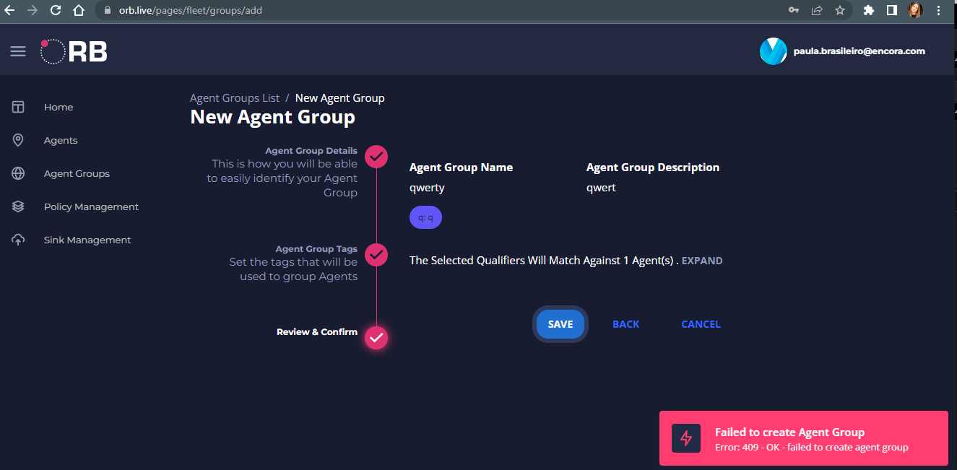This screenshot has width=957, height=470.
Task: Open Agent Groups in the sidebar
Action: pyautogui.click(x=77, y=173)
